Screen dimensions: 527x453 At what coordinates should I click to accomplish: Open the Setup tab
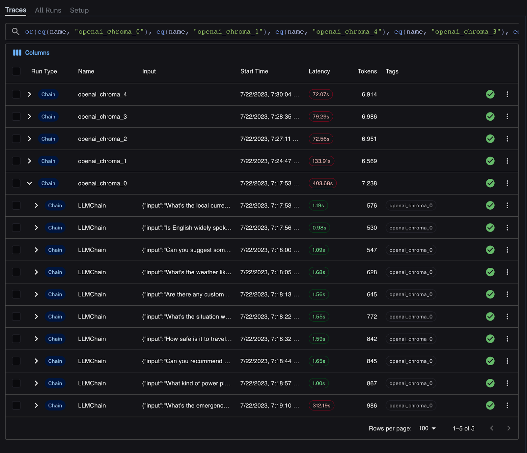pyautogui.click(x=79, y=10)
